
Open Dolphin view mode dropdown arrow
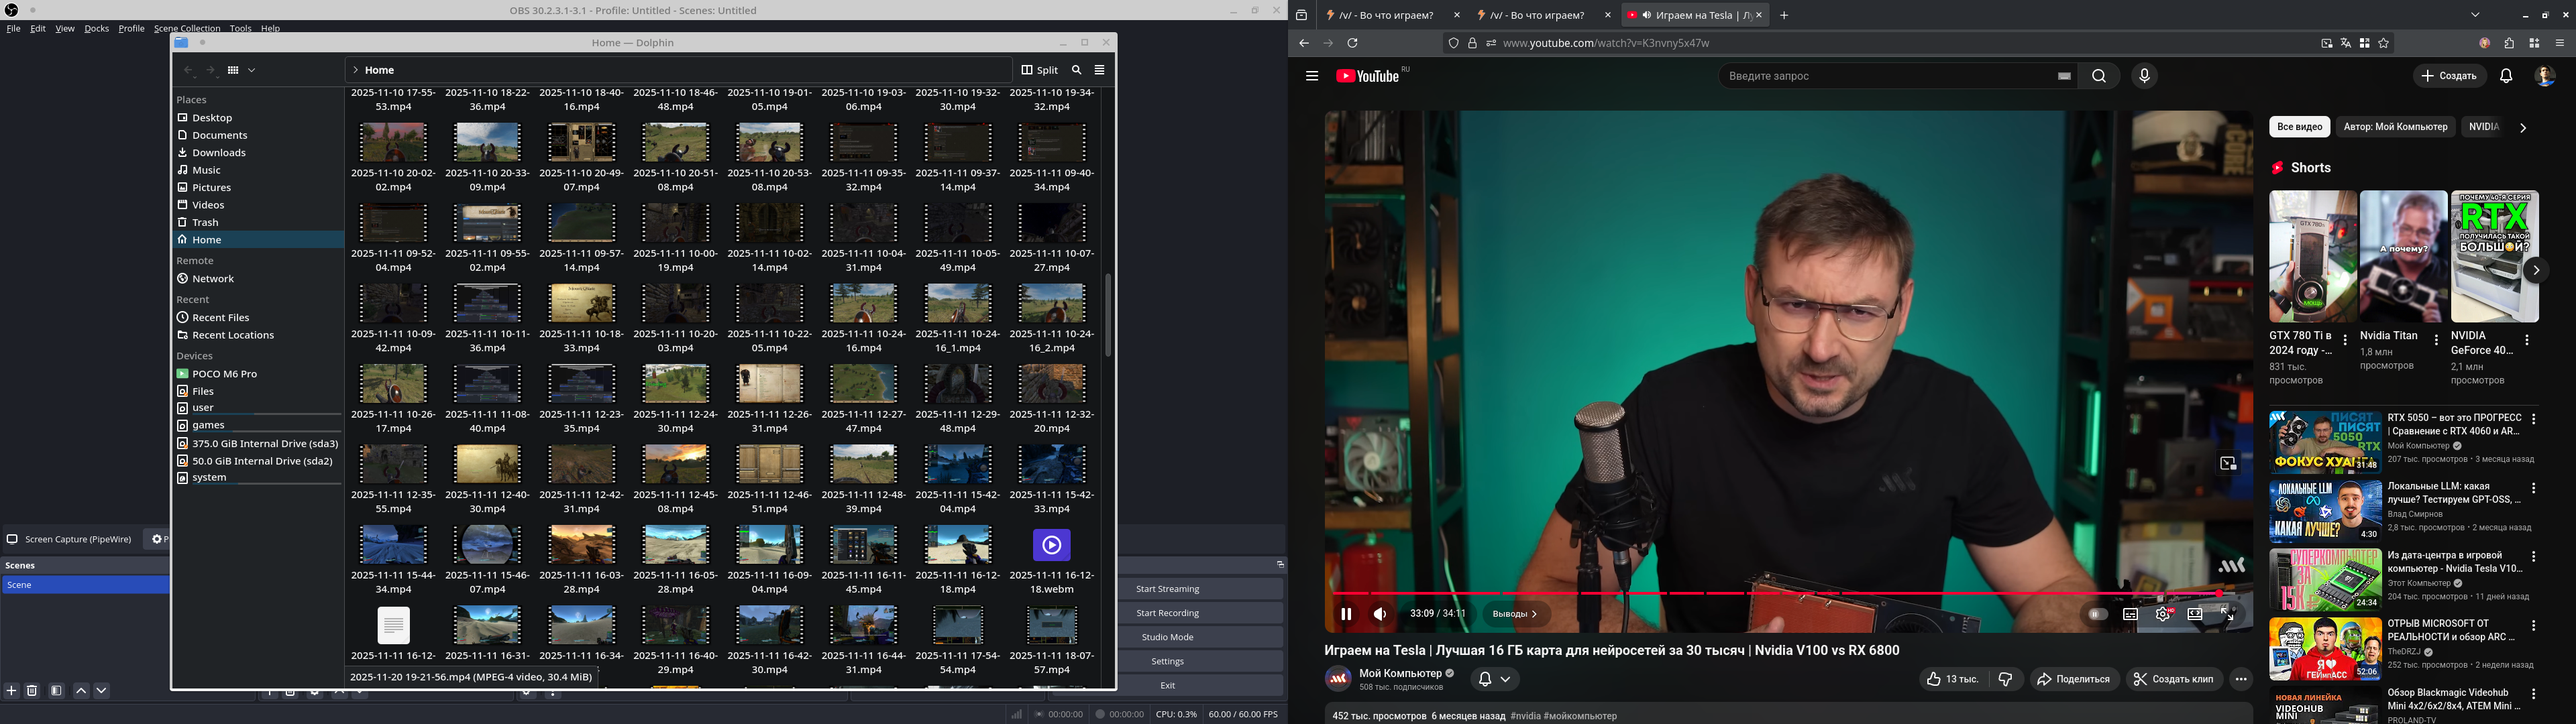click(x=252, y=70)
